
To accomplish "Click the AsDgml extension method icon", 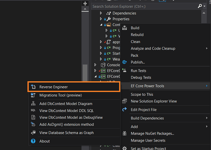I will click(33, 124).
